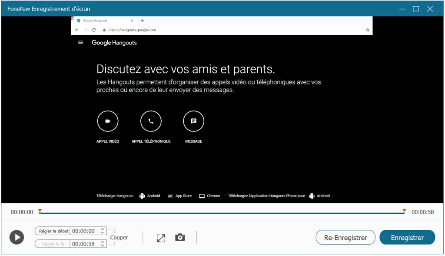Click Régler le début button
The image size is (445, 256).
pos(53,231)
